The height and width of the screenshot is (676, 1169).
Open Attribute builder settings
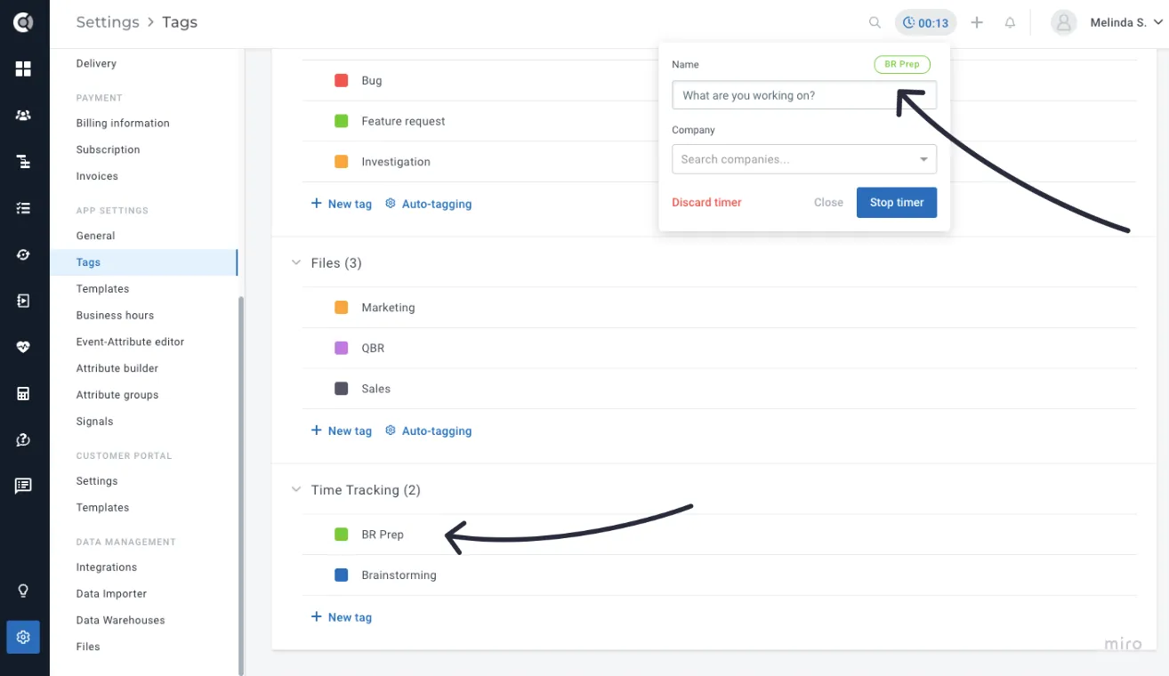[x=117, y=368]
